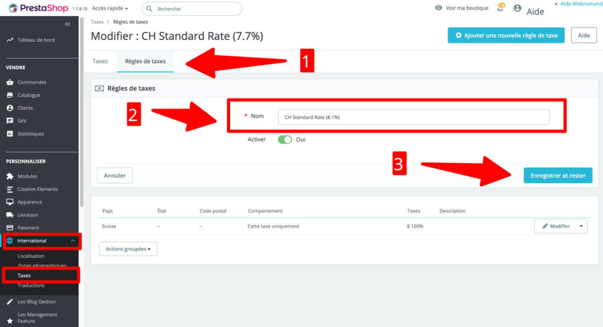Click the Annuler button
This screenshot has width=603, height=327.
tap(115, 176)
